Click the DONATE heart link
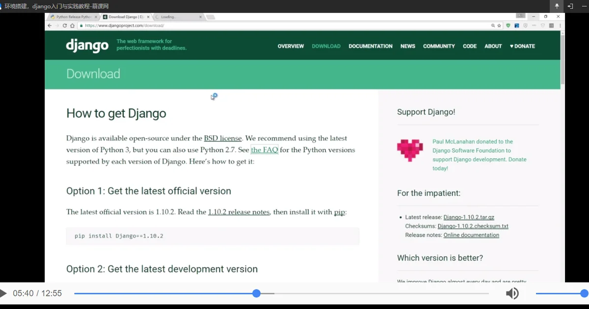Image resolution: width=589 pixels, height=309 pixels. tap(522, 46)
